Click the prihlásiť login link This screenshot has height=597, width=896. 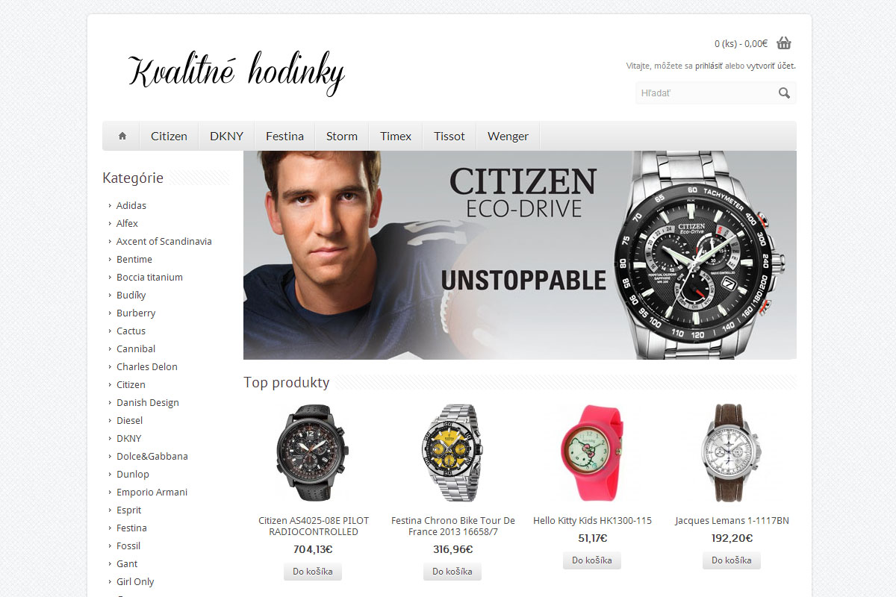(x=709, y=66)
